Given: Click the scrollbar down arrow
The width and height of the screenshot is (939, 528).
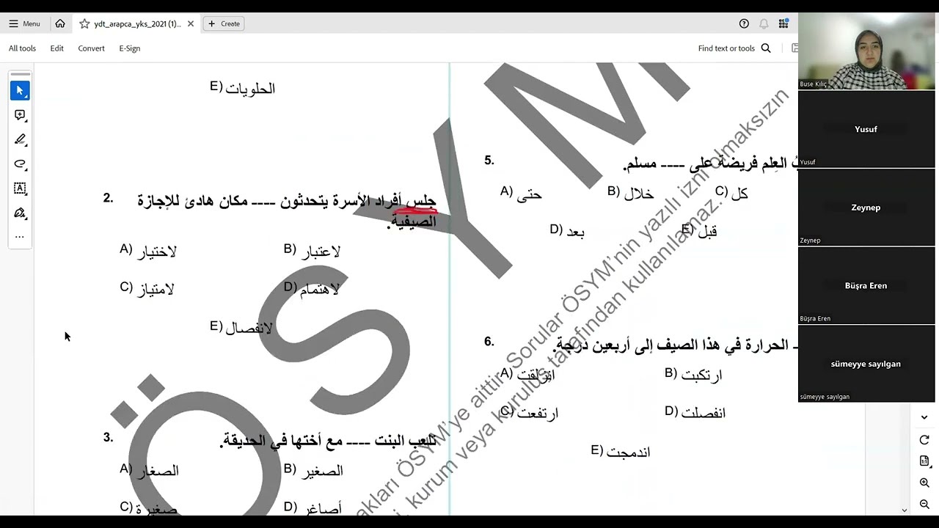Looking at the screenshot, I should click(904, 510).
